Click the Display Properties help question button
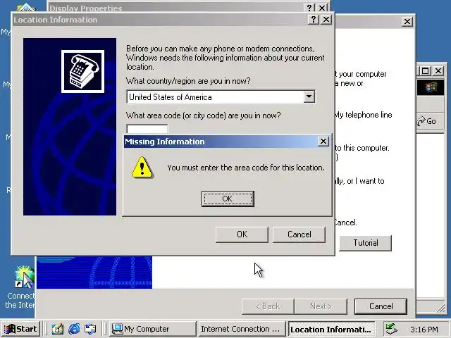The width and height of the screenshot is (451, 338). point(309,8)
